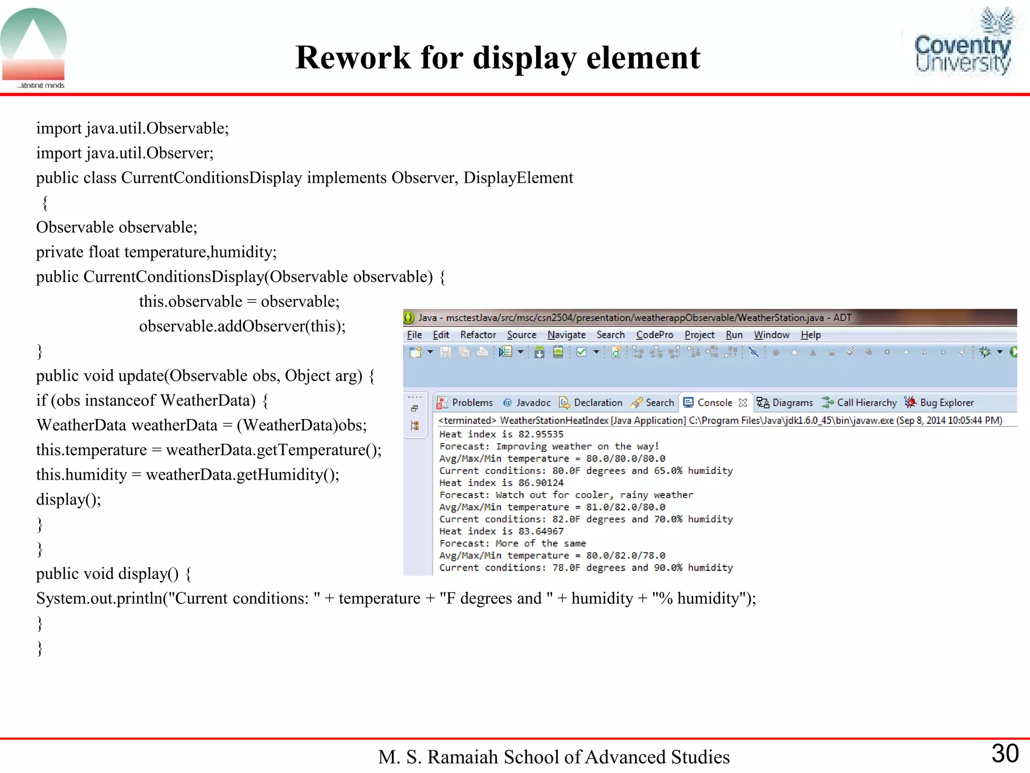Click the green Run icon
Screen dimensions: 1030x773
(x=1013, y=352)
